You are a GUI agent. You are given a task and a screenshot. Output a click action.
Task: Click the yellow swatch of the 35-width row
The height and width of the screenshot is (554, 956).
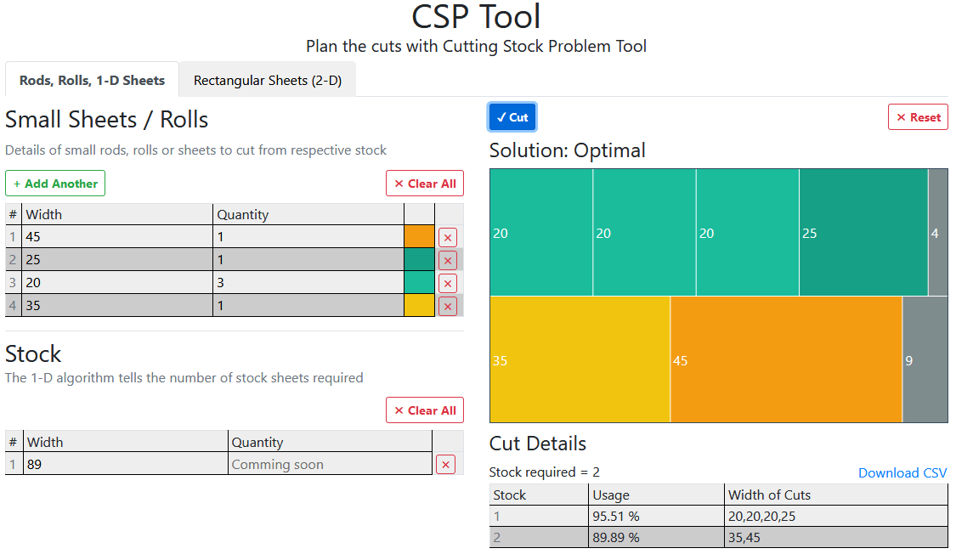pos(419,306)
